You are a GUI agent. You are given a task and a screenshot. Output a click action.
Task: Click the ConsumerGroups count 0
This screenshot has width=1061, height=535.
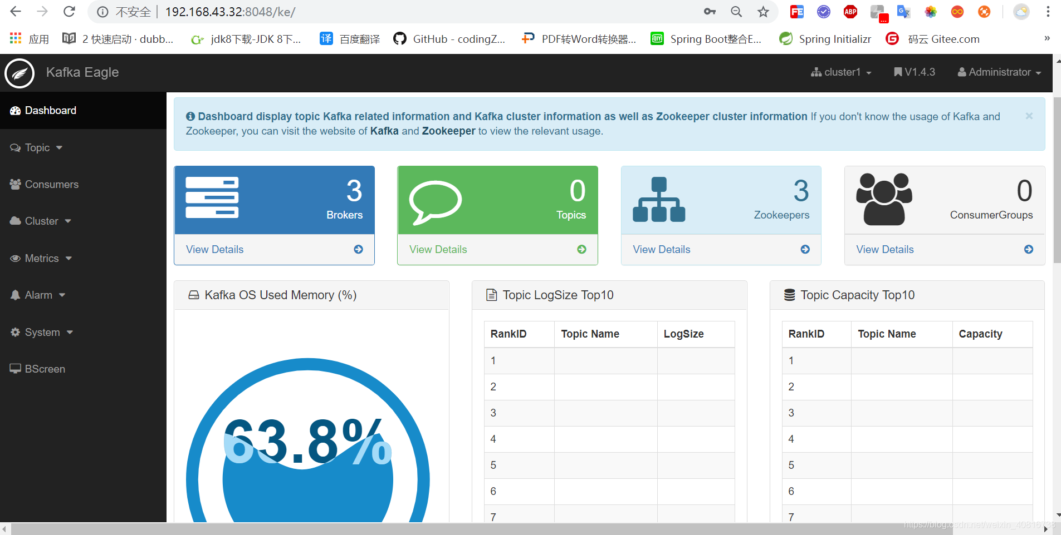(x=1024, y=191)
